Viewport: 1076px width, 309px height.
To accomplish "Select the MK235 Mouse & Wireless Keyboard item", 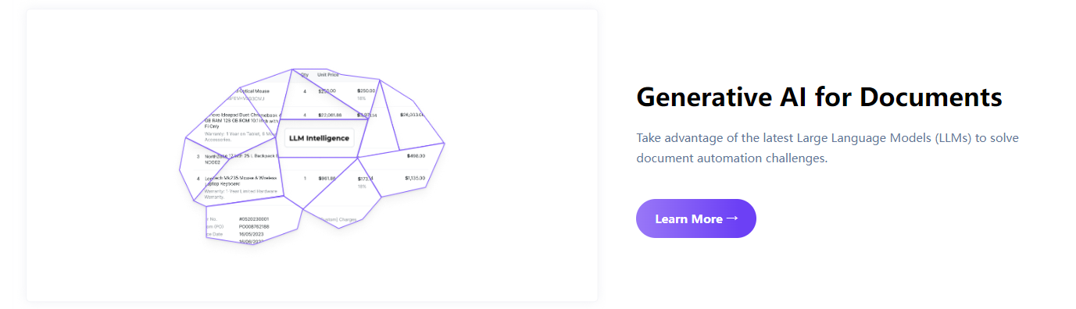I will (241, 181).
